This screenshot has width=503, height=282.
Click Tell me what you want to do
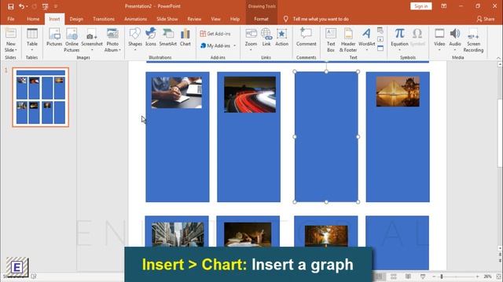(x=321, y=19)
